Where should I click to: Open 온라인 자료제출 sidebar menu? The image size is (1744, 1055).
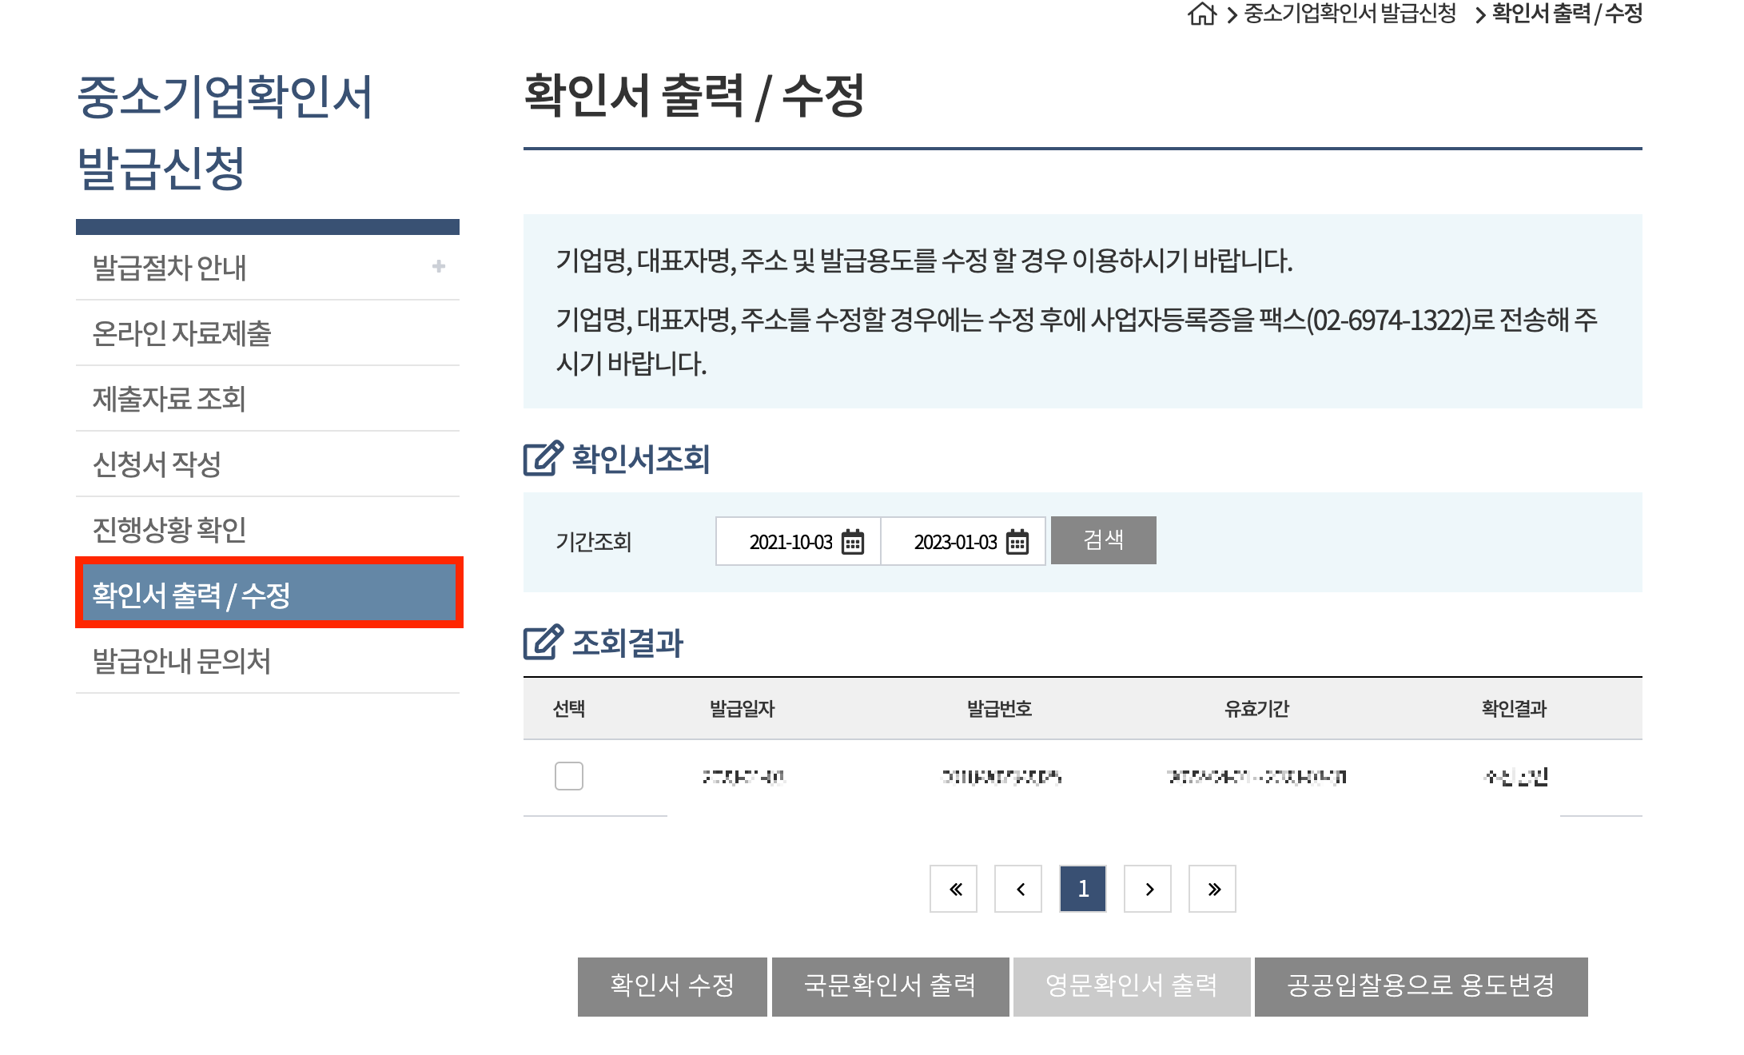[182, 333]
